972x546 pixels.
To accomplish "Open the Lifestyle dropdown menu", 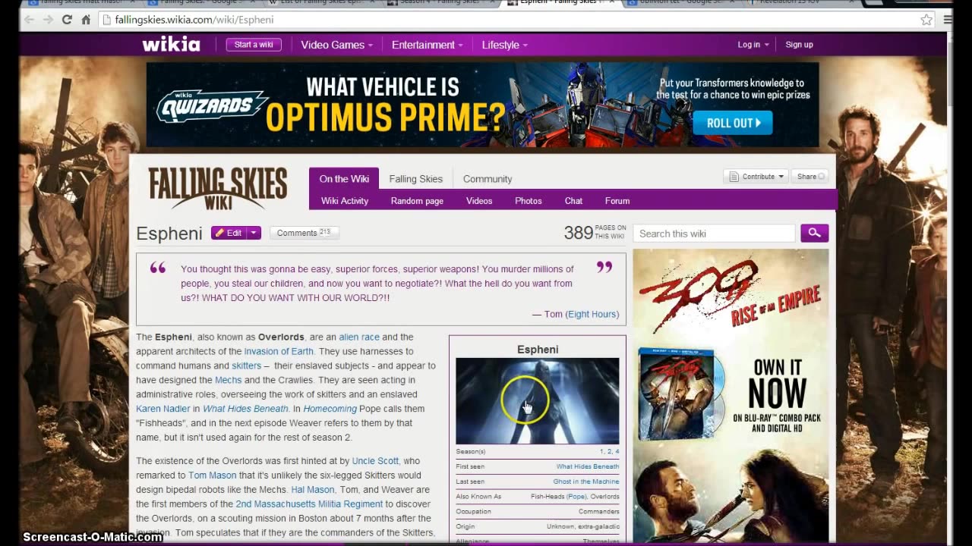I will [x=504, y=45].
